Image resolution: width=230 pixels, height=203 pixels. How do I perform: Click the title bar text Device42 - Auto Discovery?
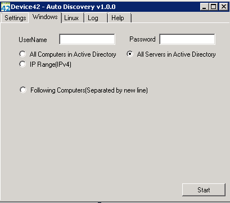pyautogui.click(x=63, y=7)
